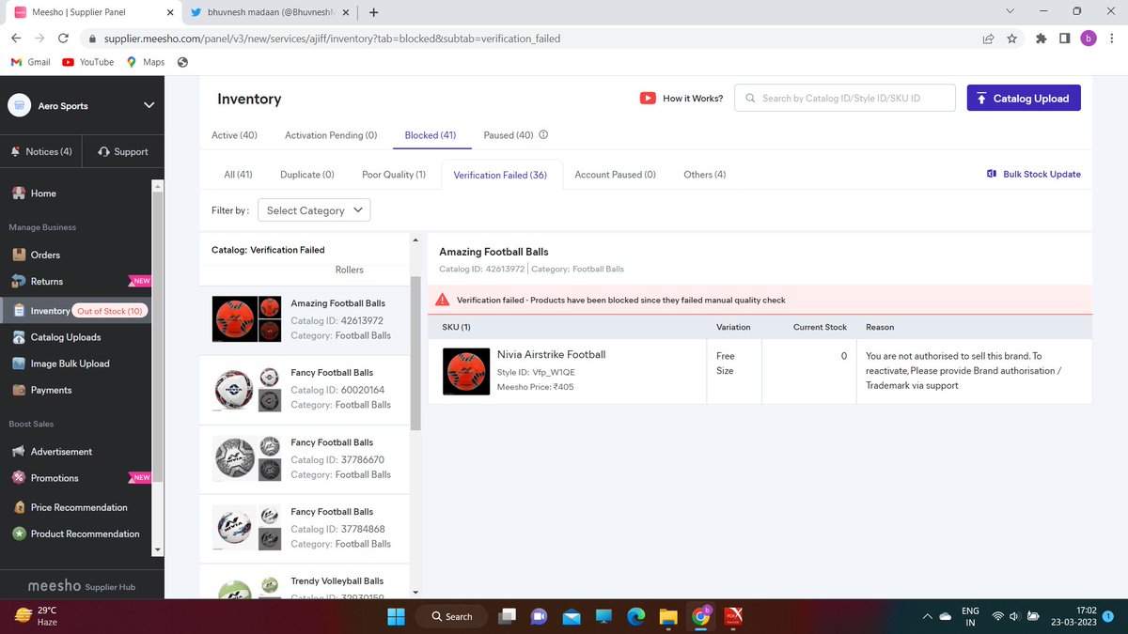Click the Share page icon in address bar

click(988, 39)
